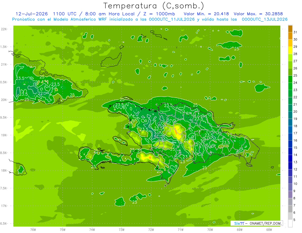Click the blue swatch between 16 and 17
The image size is (302, 233).
tap(290, 137)
